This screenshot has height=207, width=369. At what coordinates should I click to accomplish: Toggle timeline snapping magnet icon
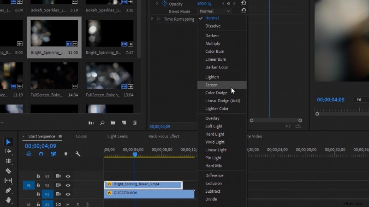tap(41, 154)
